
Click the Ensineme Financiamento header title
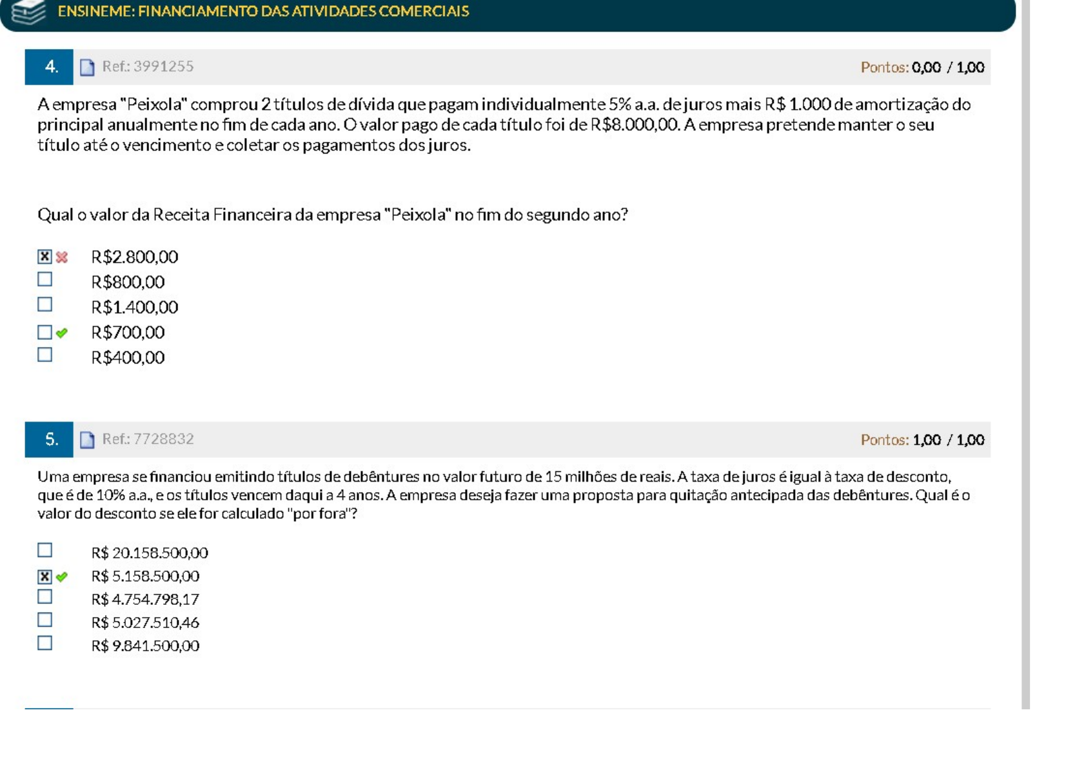[263, 12]
